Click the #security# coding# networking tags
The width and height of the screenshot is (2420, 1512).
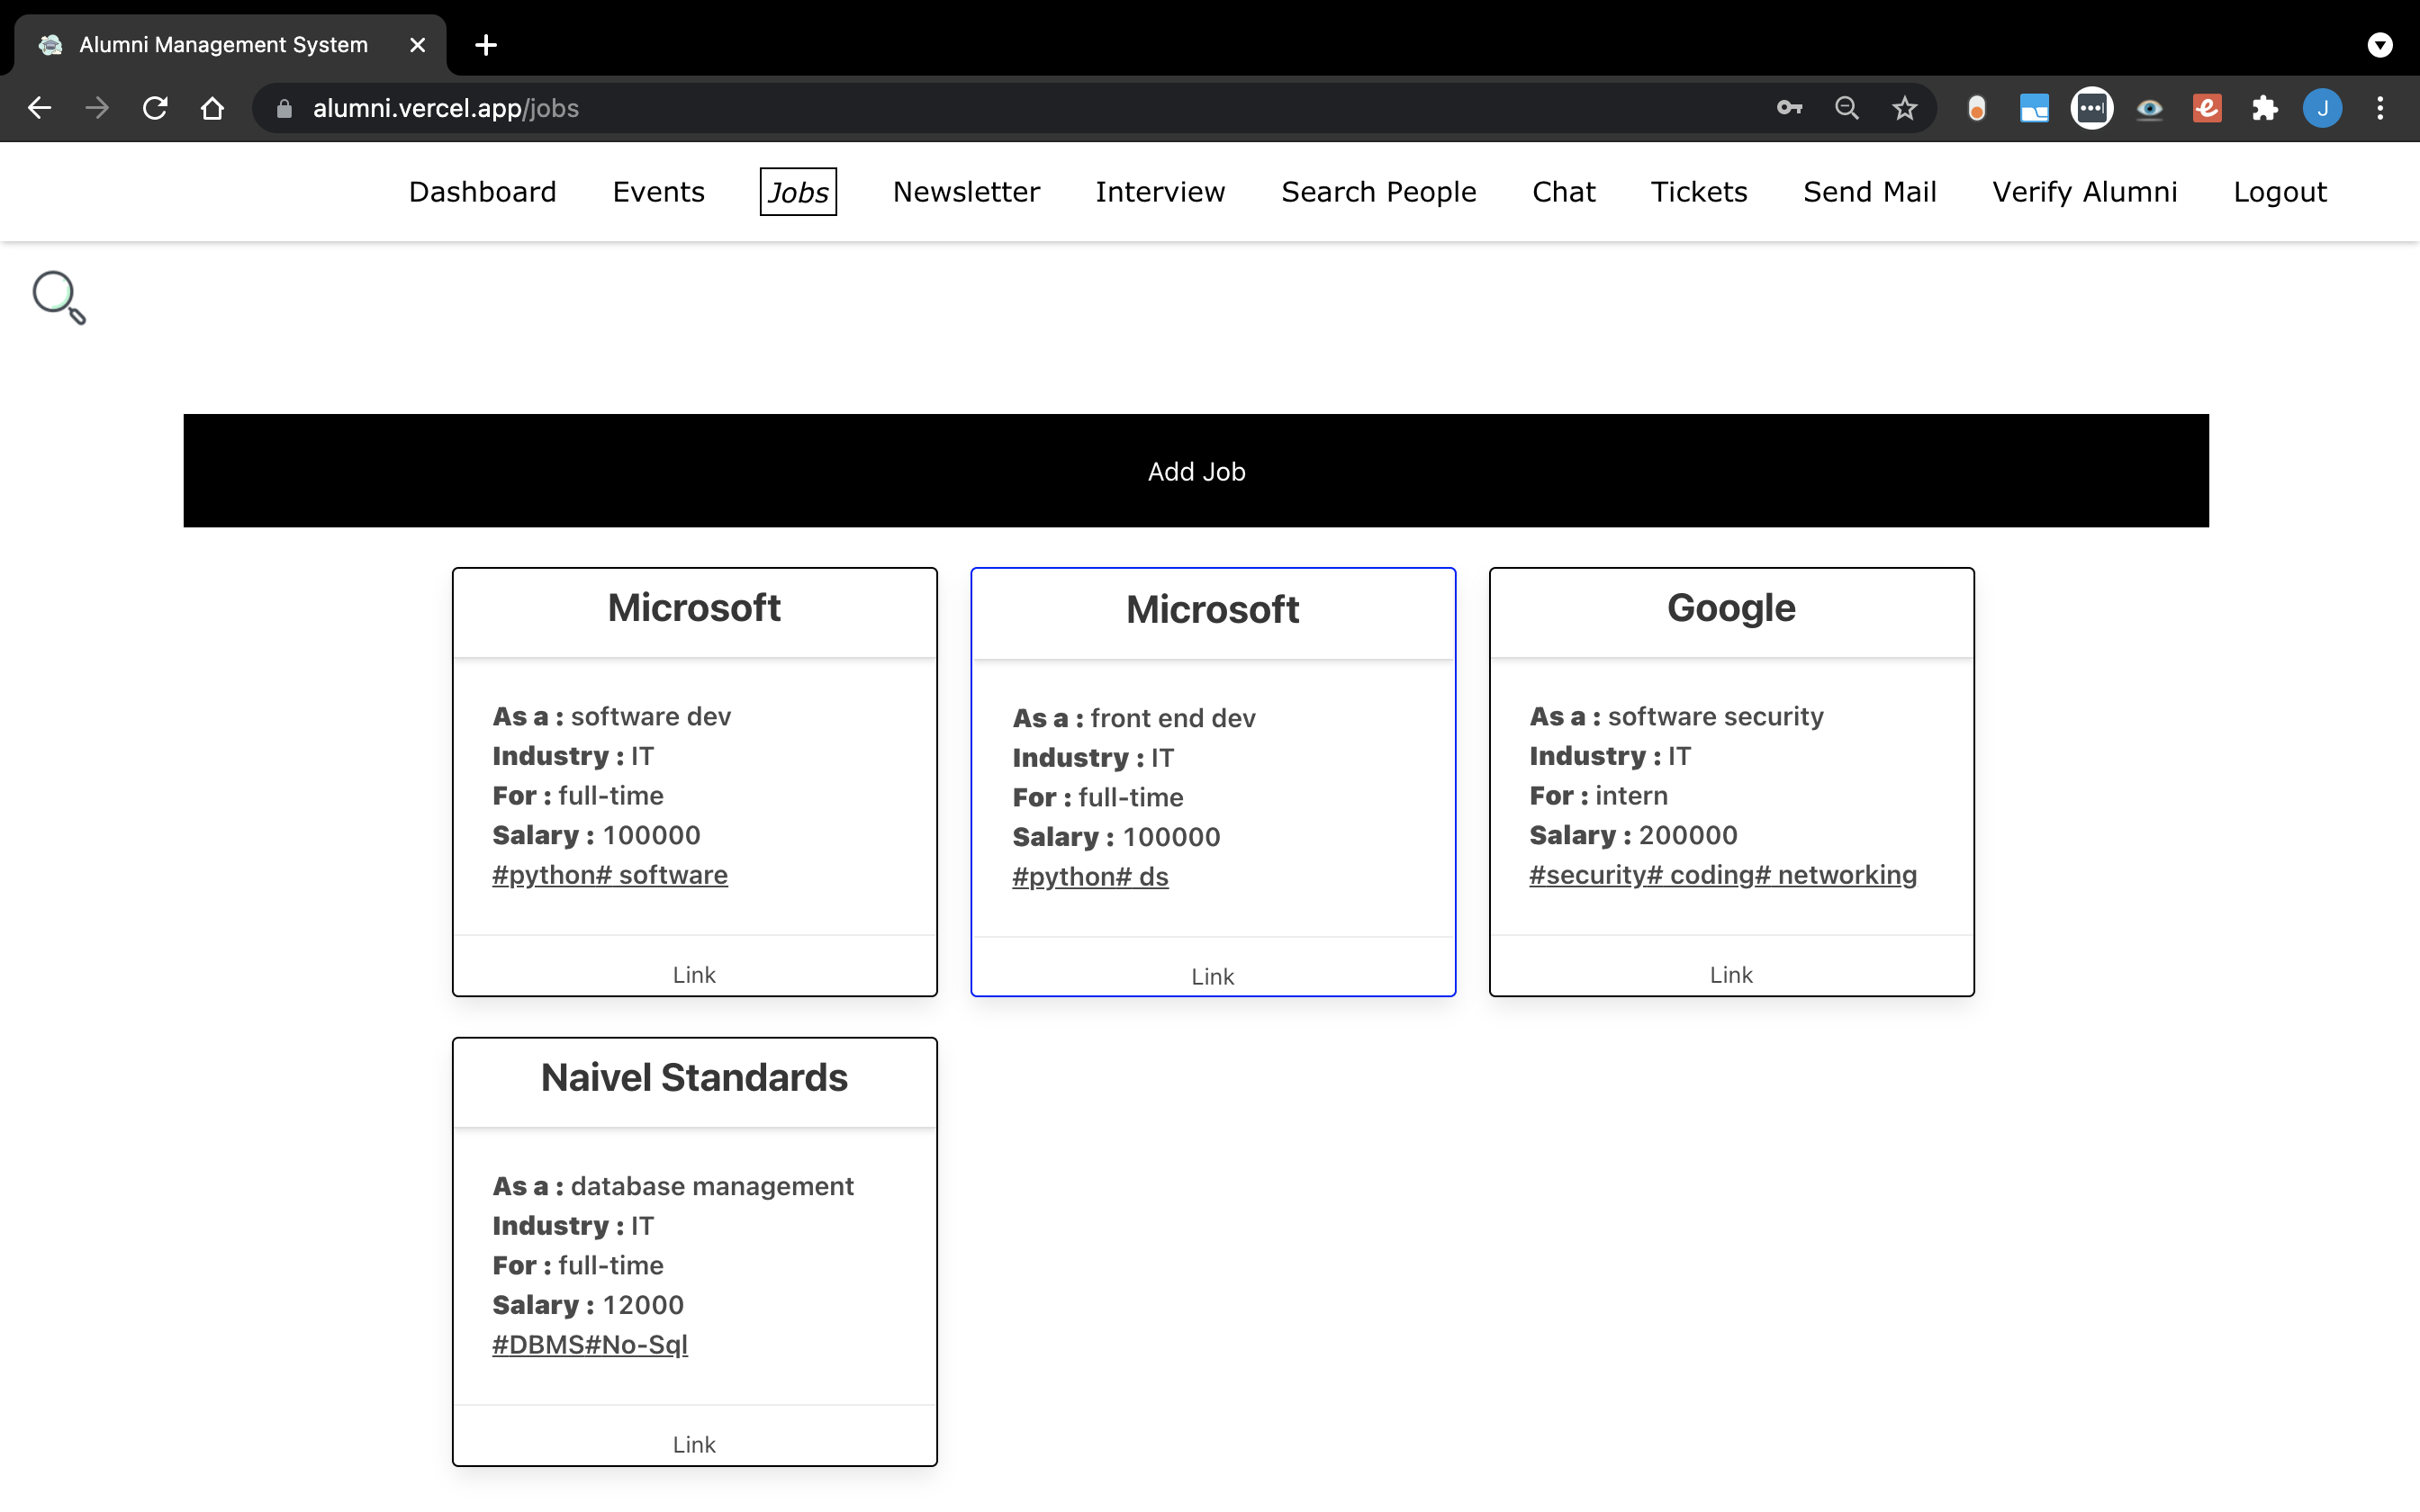click(1721, 875)
